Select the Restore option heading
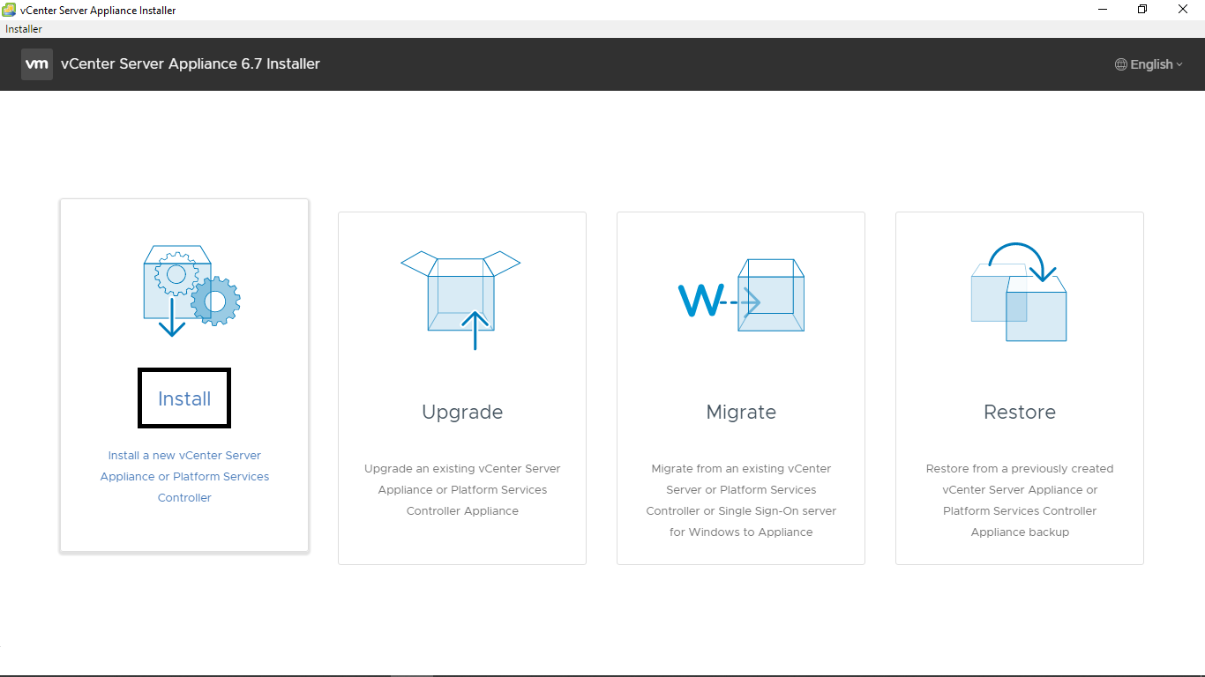1205x677 pixels. (1020, 412)
